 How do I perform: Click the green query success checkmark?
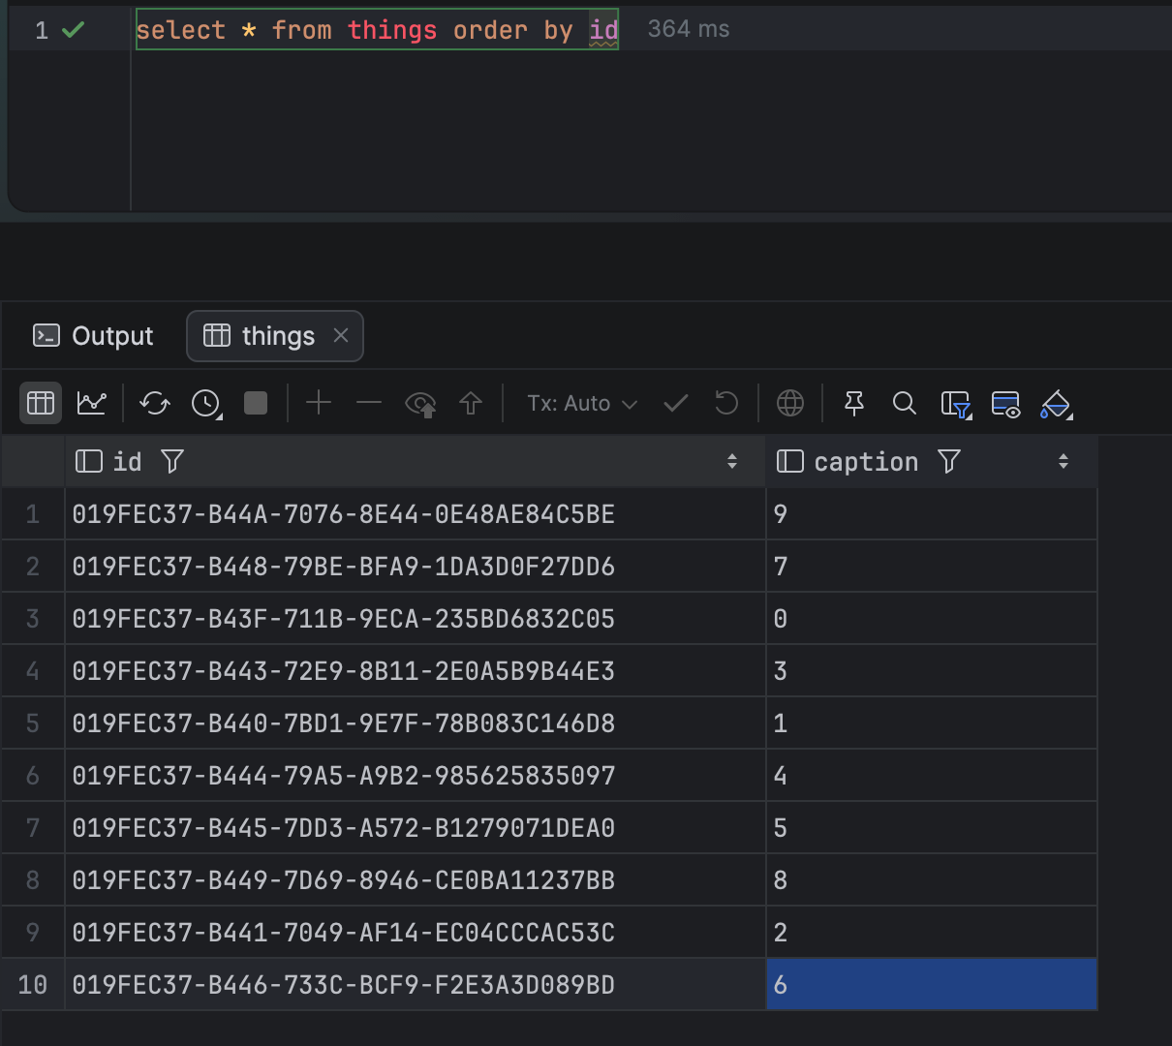(73, 30)
